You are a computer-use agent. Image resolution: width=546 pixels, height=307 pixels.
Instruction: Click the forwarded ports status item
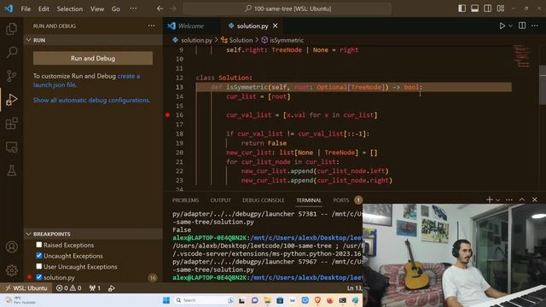(95, 288)
